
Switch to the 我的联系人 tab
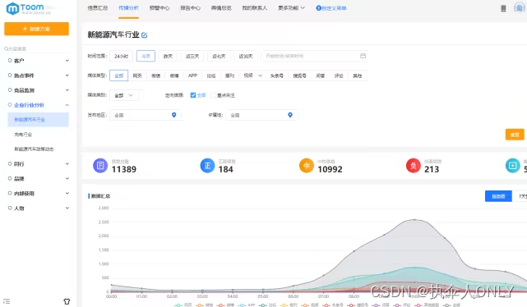(x=254, y=8)
